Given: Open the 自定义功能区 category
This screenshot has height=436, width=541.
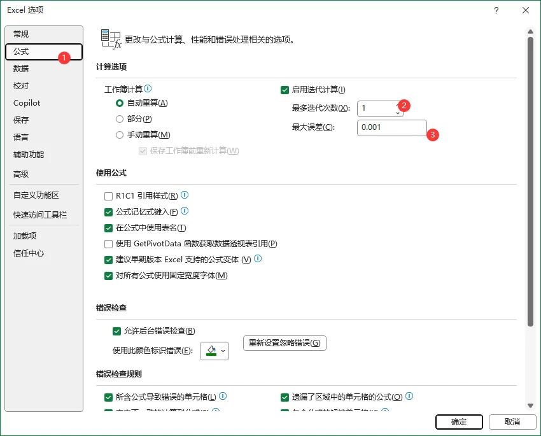Looking at the screenshot, I should pos(44,195).
